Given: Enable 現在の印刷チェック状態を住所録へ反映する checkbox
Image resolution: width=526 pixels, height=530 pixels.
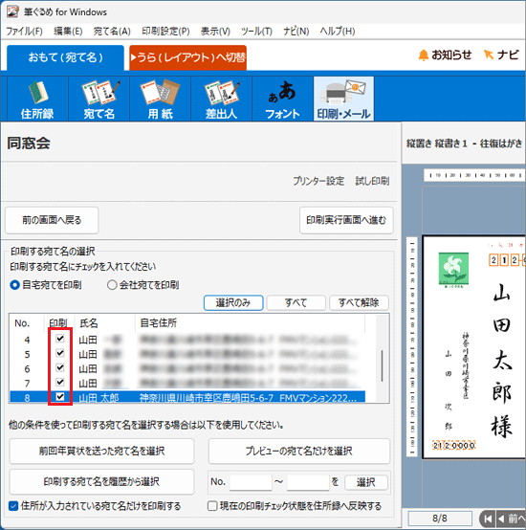Looking at the screenshot, I should click(x=212, y=506).
